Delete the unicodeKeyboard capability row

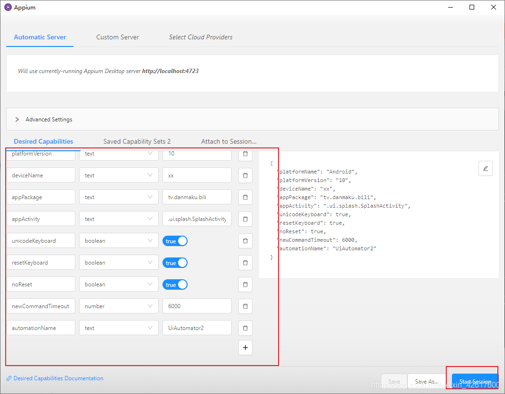pyautogui.click(x=245, y=240)
